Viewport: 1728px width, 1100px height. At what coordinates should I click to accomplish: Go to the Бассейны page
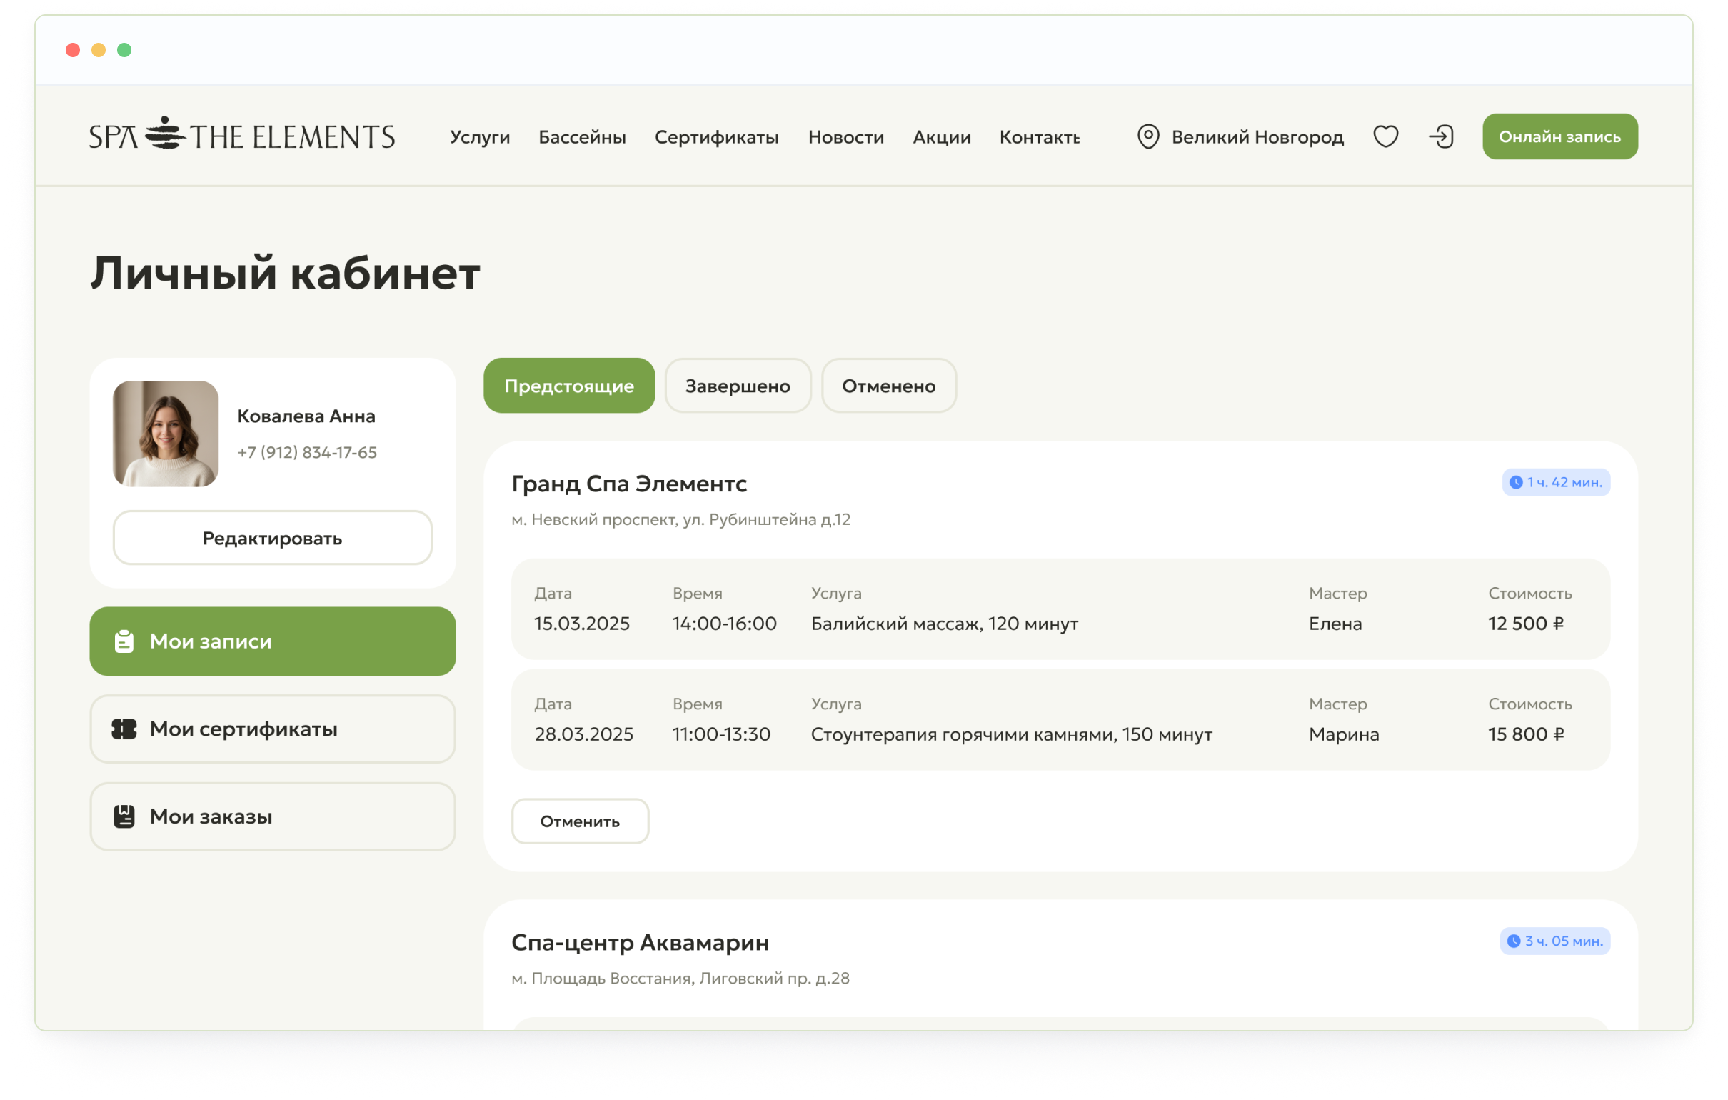[x=582, y=136]
